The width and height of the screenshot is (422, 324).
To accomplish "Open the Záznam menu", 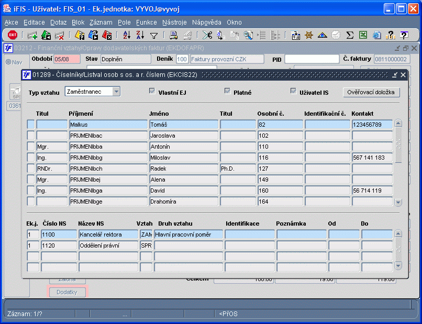I will point(101,23).
